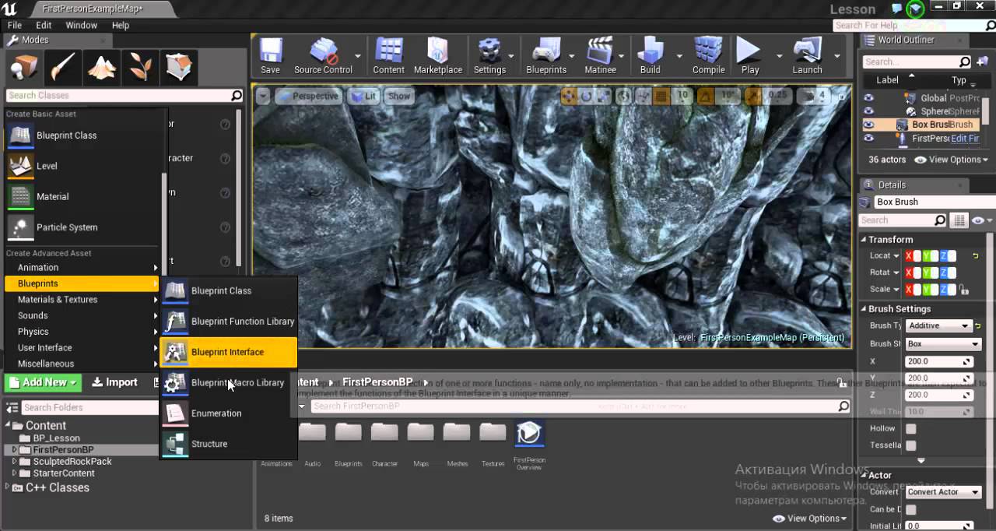Open Convert Actor dropdown
The image size is (996, 531).
(x=943, y=492)
